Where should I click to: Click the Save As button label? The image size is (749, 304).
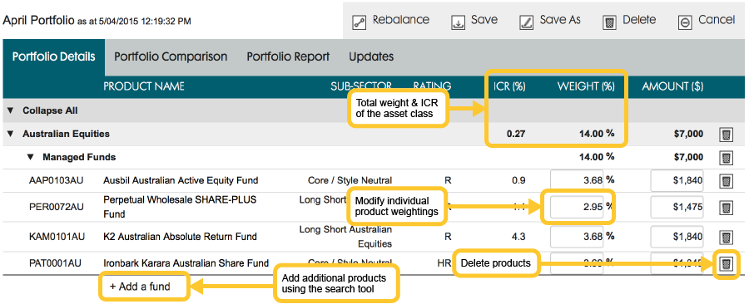pos(560,20)
